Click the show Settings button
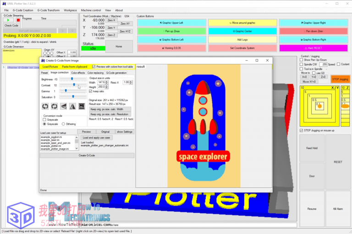The image size is (352, 234). point(125,132)
